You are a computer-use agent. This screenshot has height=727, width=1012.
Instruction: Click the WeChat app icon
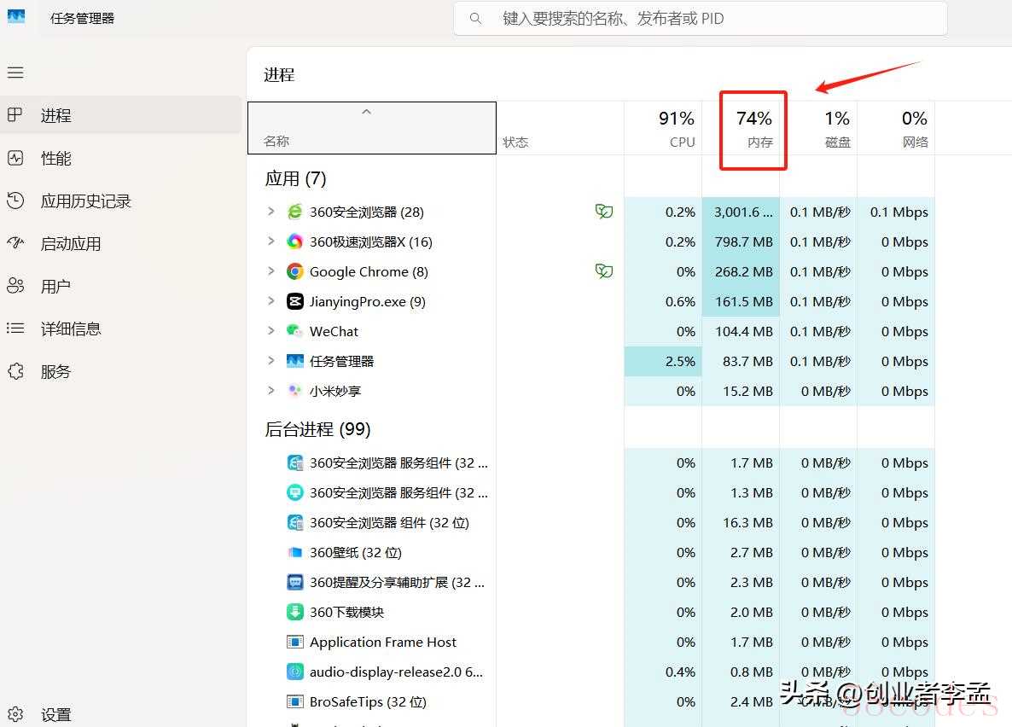[295, 331]
